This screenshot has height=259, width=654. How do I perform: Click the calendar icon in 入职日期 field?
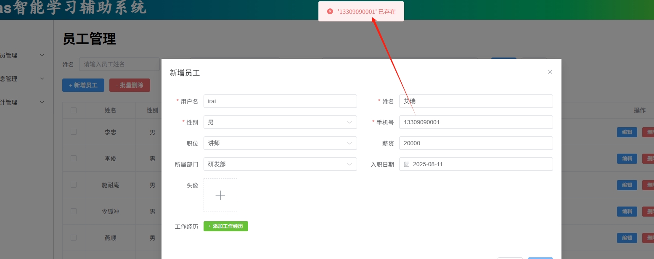click(x=407, y=164)
